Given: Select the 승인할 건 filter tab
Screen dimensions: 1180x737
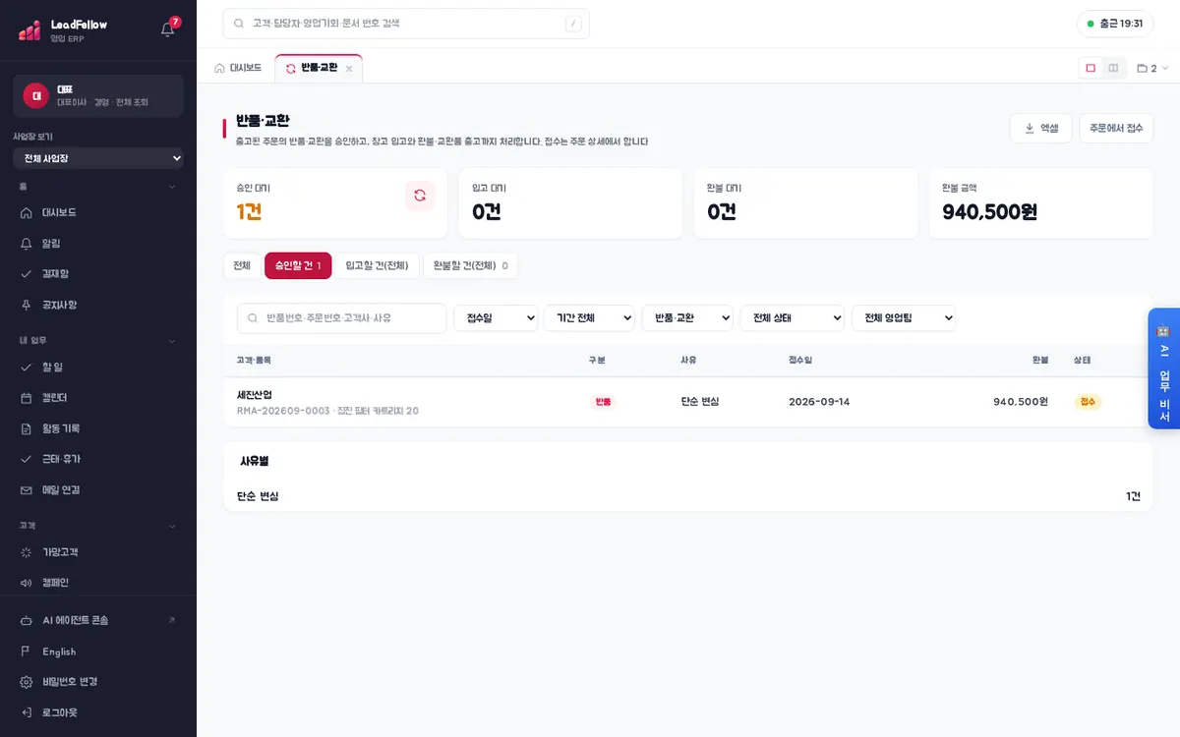Looking at the screenshot, I should (298, 265).
